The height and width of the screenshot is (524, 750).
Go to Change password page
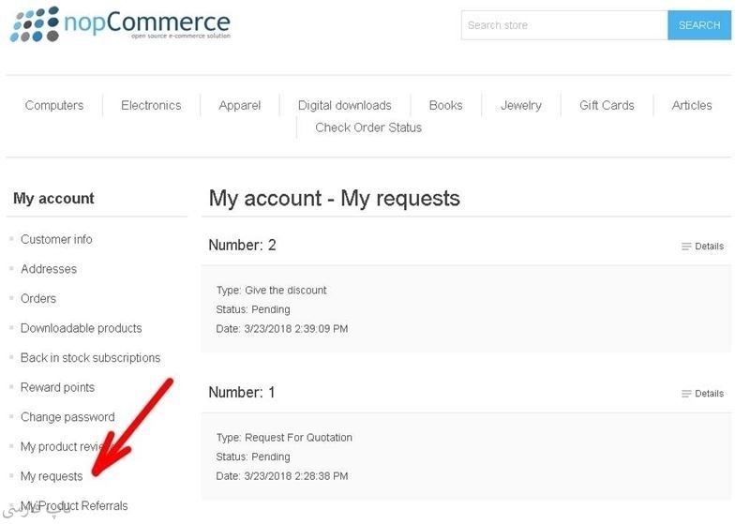pyautogui.click(x=67, y=417)
